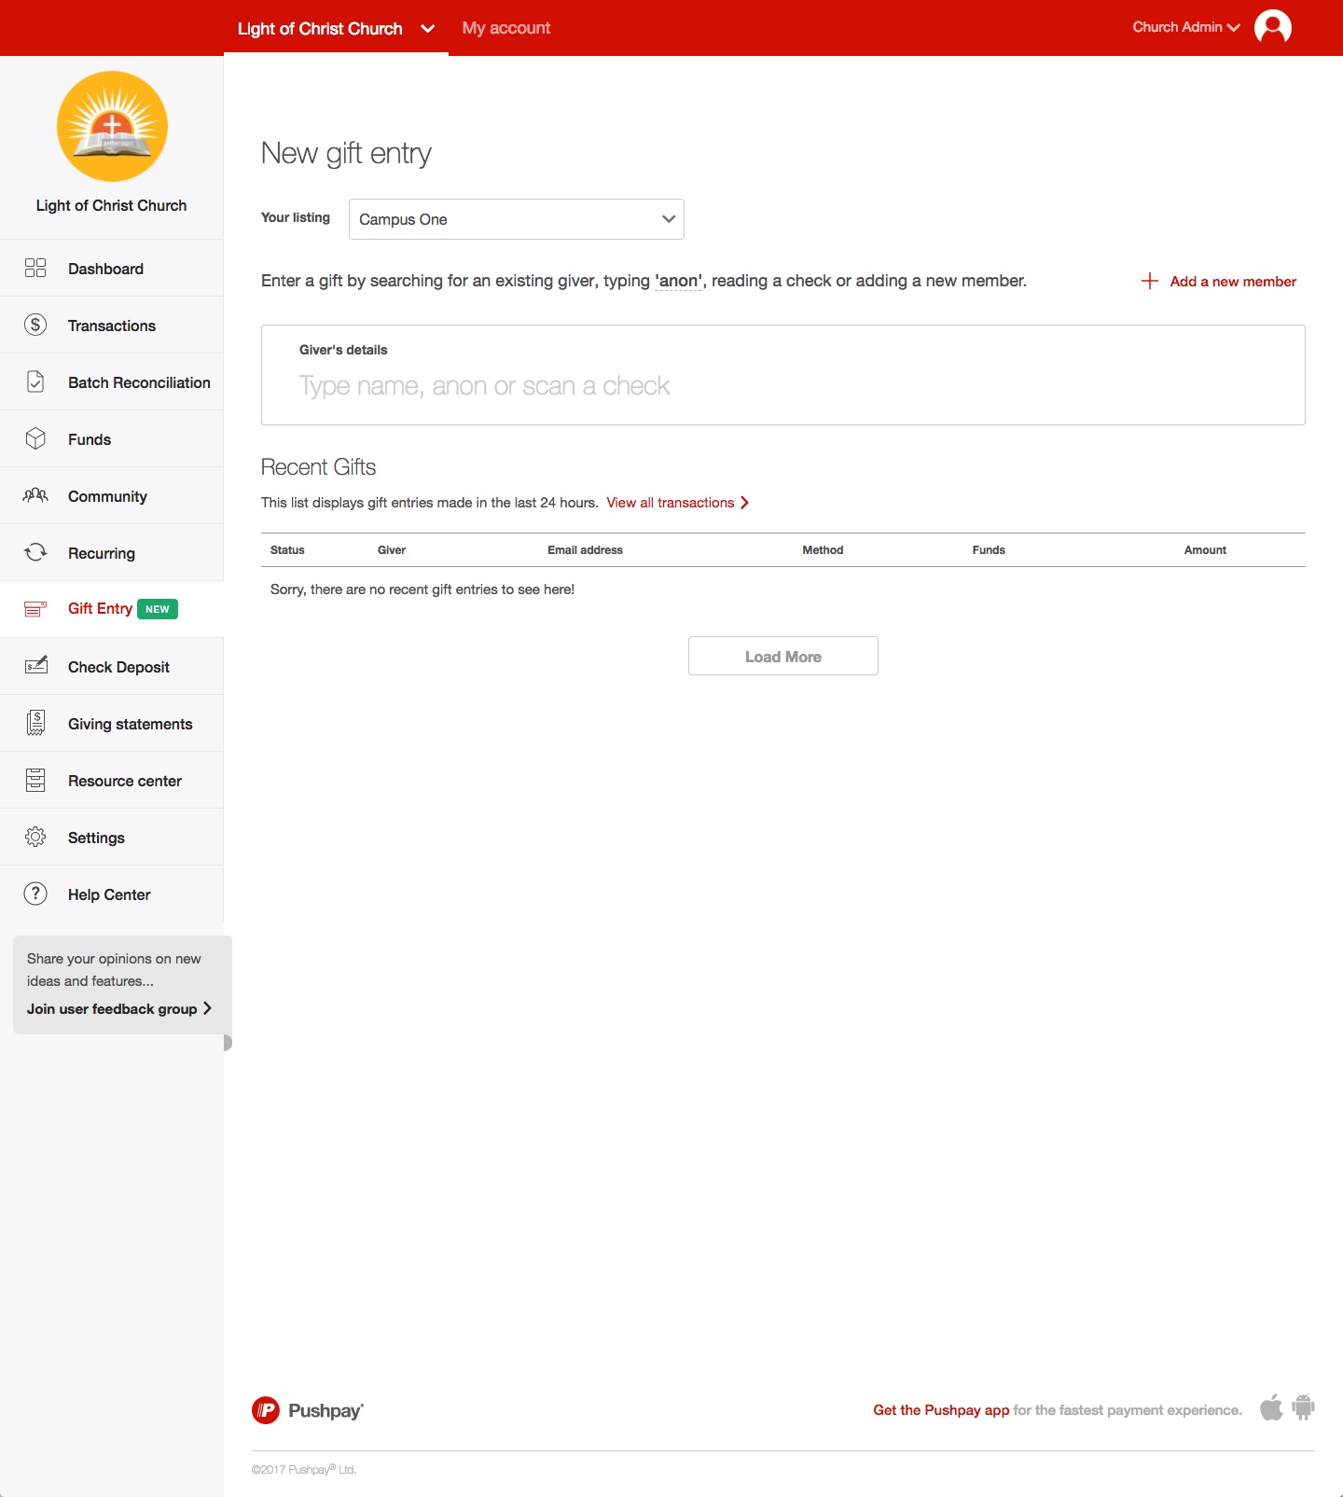Click the Funds box icon

pos(35,438)
